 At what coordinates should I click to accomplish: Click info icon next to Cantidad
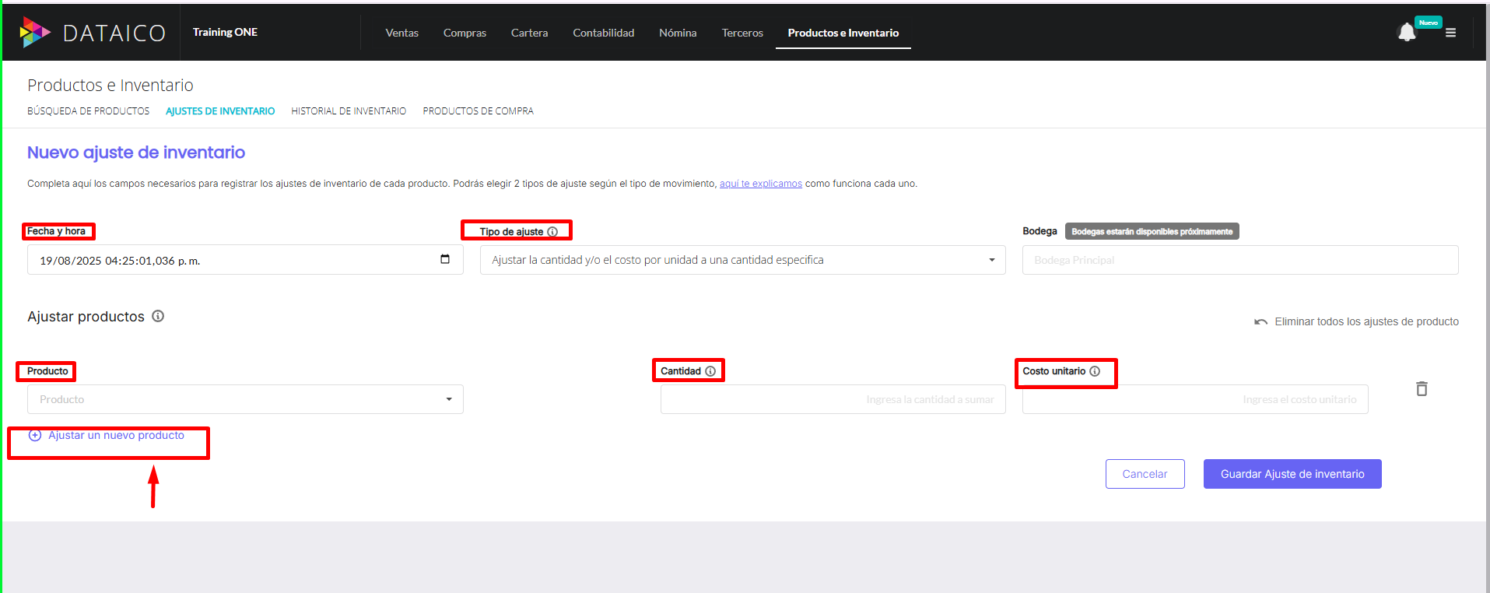click(710, 371)
